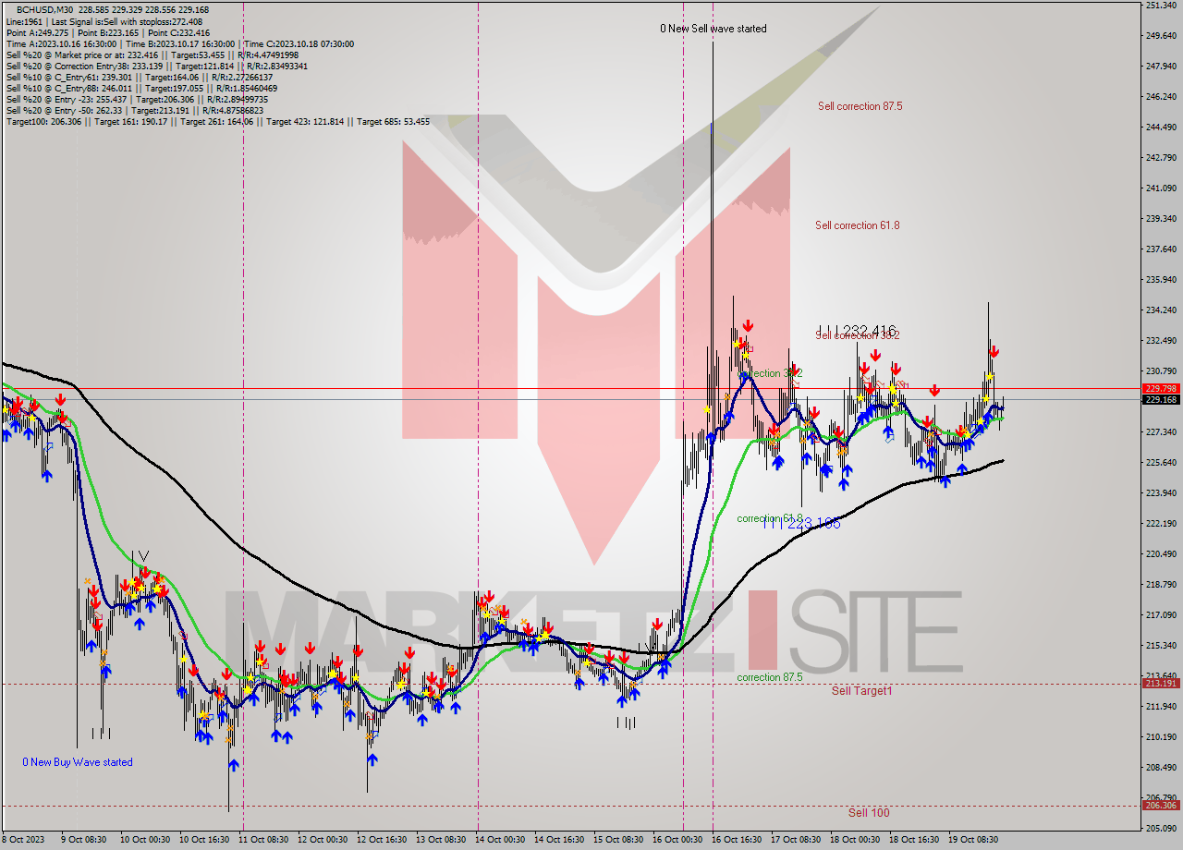Viewport: 1183px width, 850px height.
Task: Click the '14 Oct 00:30' time label
Action: (500, 840)
